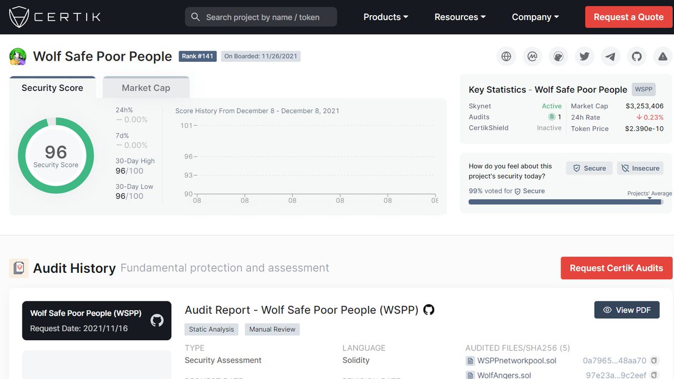Viewport: 674px width, 379px height.
Task: Expand the Products menu
Action: pos(386,17)
